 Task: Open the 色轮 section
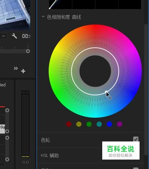[x=46, y=140]
